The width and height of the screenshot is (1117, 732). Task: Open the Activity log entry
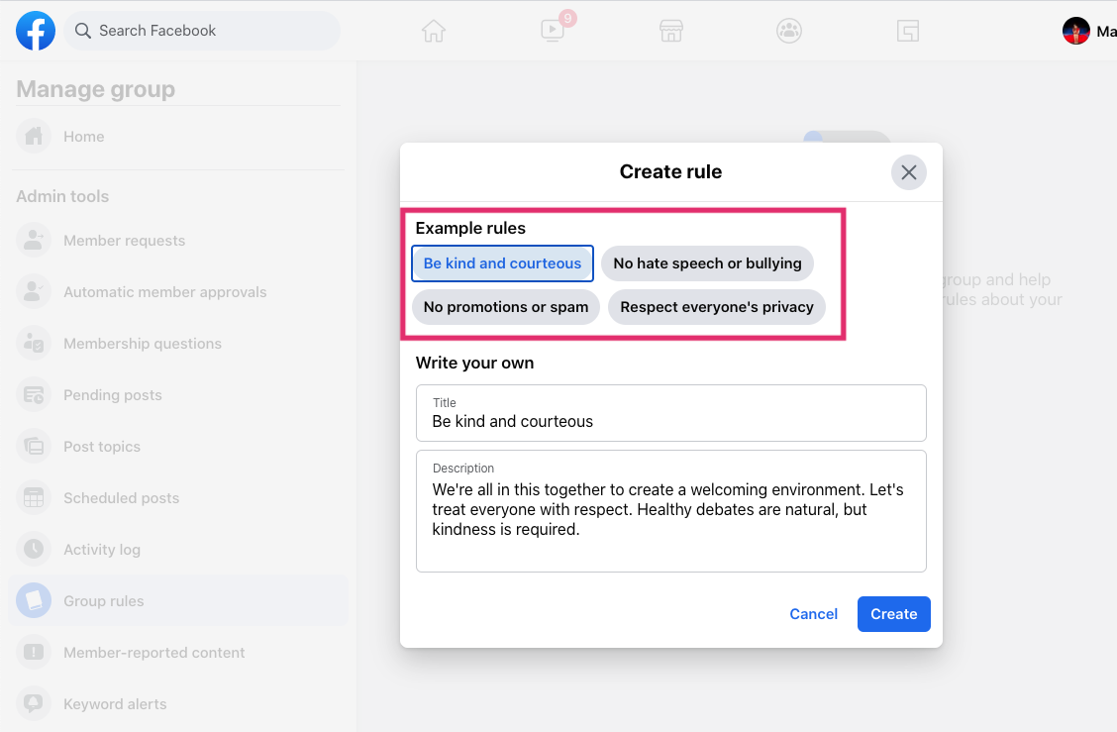click(x=178, y=549)
